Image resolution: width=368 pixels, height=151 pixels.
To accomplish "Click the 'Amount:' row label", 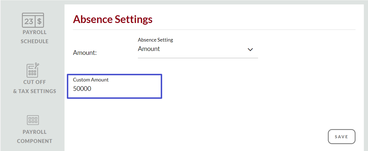I will pyautogui.click(x=85, y=53).
